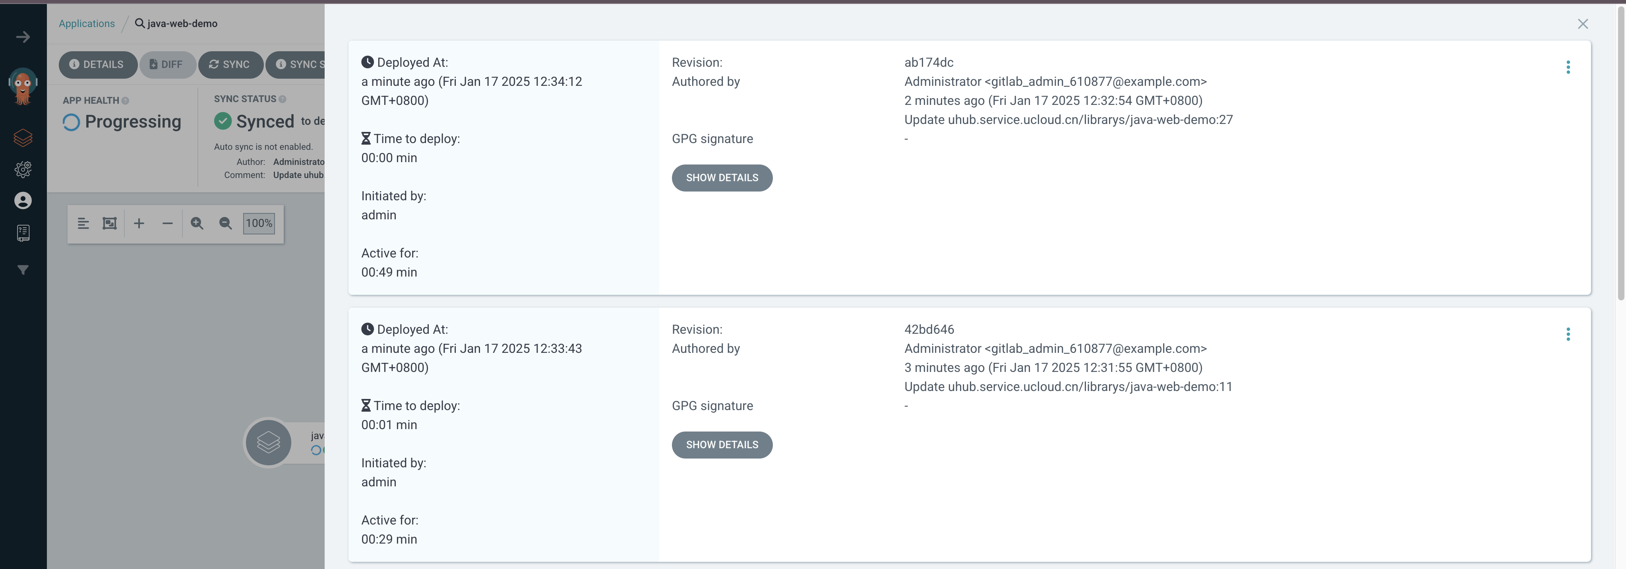Image resolution: width=1626 pixels, height=569 pixels.
Task: Click the zoom in magnifier icon
Action: (x=197, y=224)
